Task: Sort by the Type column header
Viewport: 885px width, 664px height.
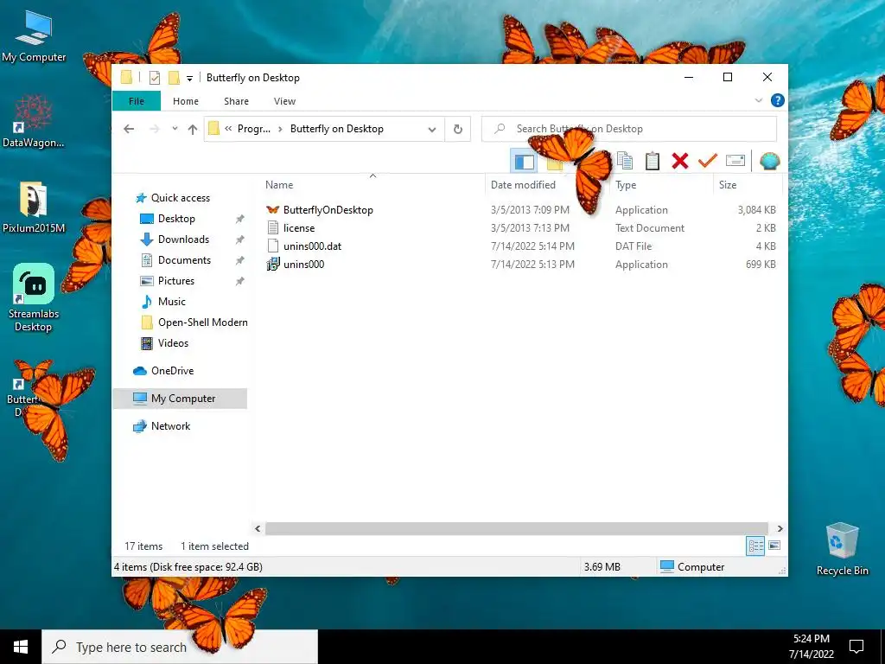Action: click(626, 185)
